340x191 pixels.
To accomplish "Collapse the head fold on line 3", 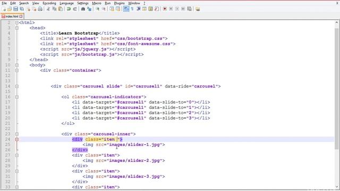I will pos(16,28).
